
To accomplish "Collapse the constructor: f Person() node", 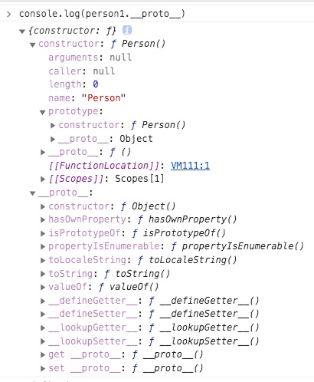I will coord(32,45).
